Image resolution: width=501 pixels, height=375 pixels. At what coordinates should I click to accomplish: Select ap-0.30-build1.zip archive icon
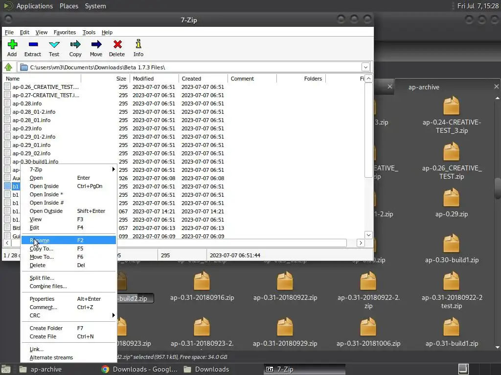tap(451, 243)
